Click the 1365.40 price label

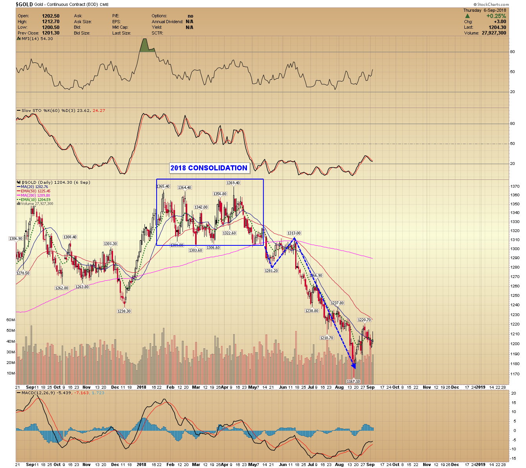click(163, 186)
